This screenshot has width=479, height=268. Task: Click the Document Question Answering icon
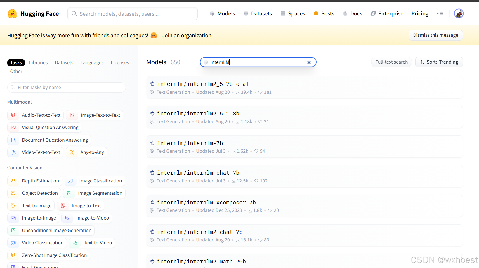tap(13, 140)
